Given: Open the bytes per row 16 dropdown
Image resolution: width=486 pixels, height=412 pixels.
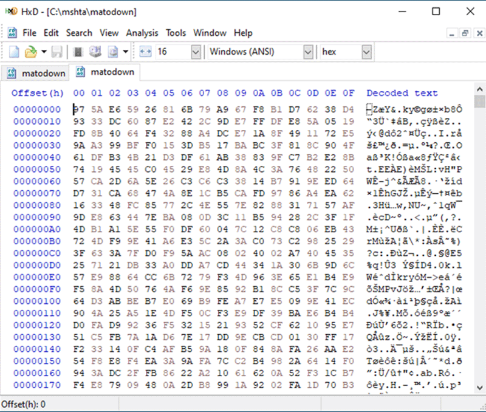Looking at the screenshot, I should pos(196,52).
